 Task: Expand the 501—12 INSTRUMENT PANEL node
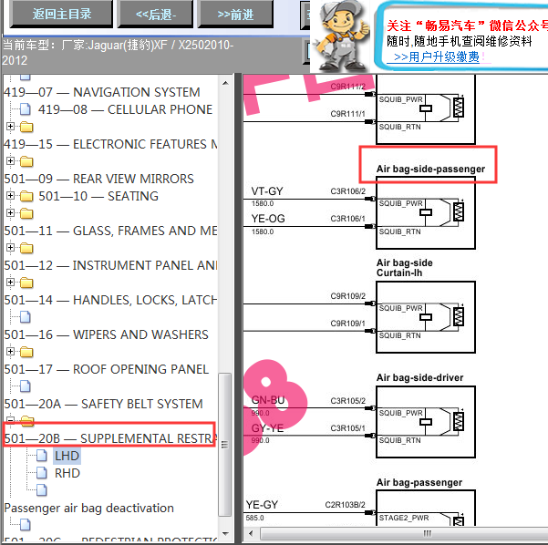coord(10,247)
